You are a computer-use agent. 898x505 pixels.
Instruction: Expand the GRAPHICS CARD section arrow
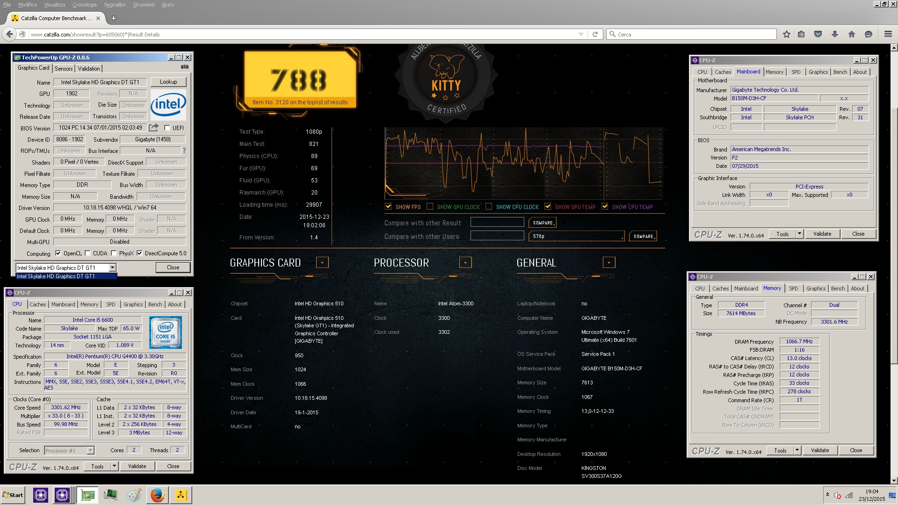(x=322, y=262)
